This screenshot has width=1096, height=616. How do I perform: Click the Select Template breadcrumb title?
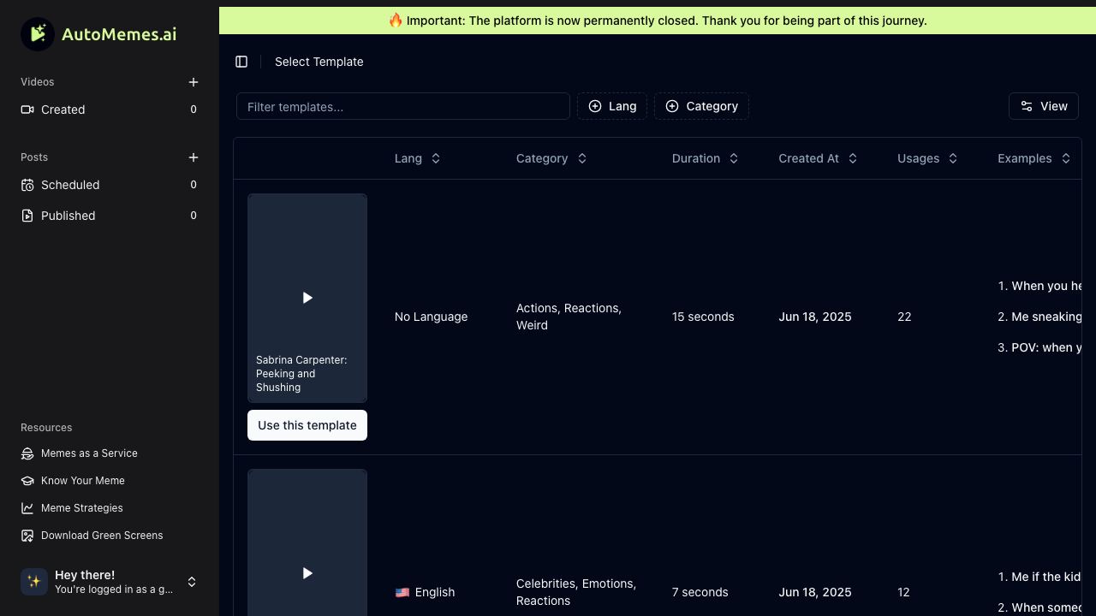[319, 62]
